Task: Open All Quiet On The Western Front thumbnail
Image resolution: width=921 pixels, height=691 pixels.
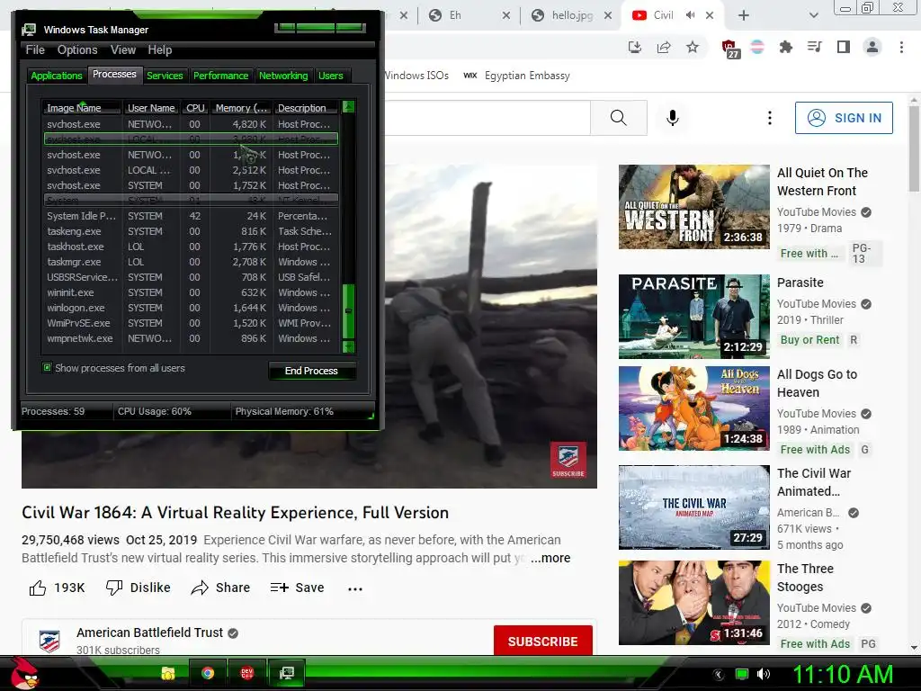Action: [693, 207]
